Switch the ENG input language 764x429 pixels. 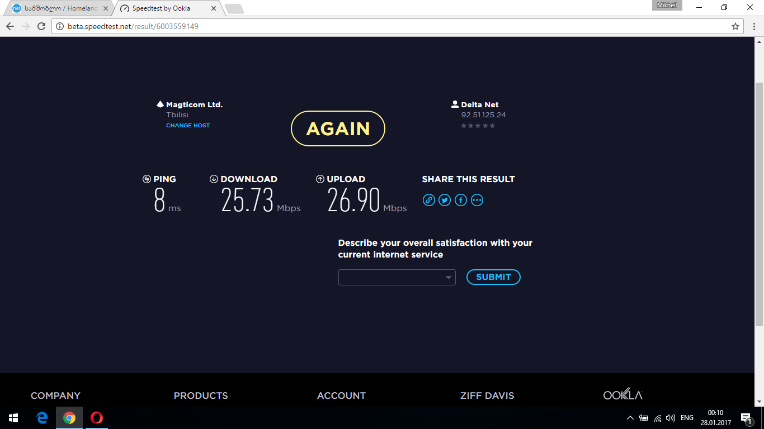[687, 418]
